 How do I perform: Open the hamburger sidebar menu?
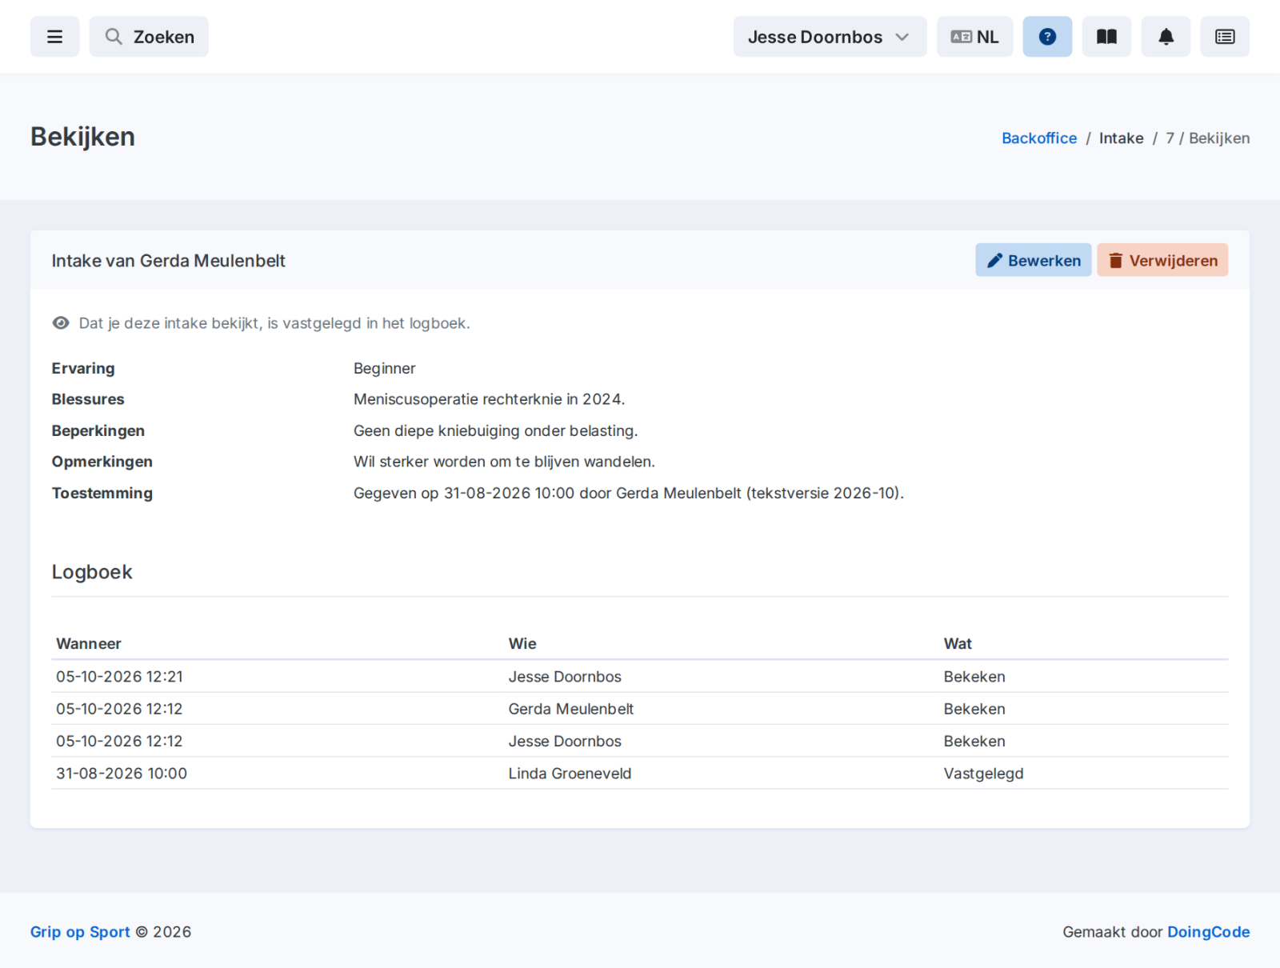click(54, 37)
